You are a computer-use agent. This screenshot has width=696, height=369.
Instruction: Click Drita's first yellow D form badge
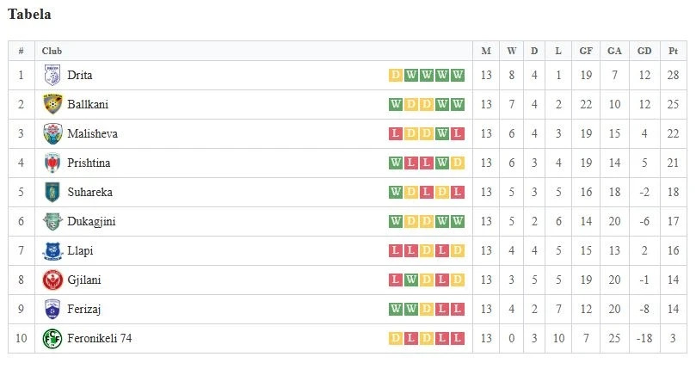click(395, 75)
